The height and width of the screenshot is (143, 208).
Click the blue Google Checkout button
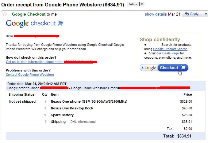173,68
